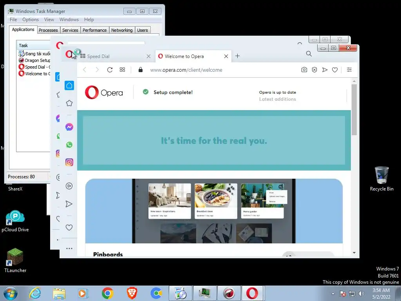Open the Home icon in Opera sidebar

tap(69, 85)
